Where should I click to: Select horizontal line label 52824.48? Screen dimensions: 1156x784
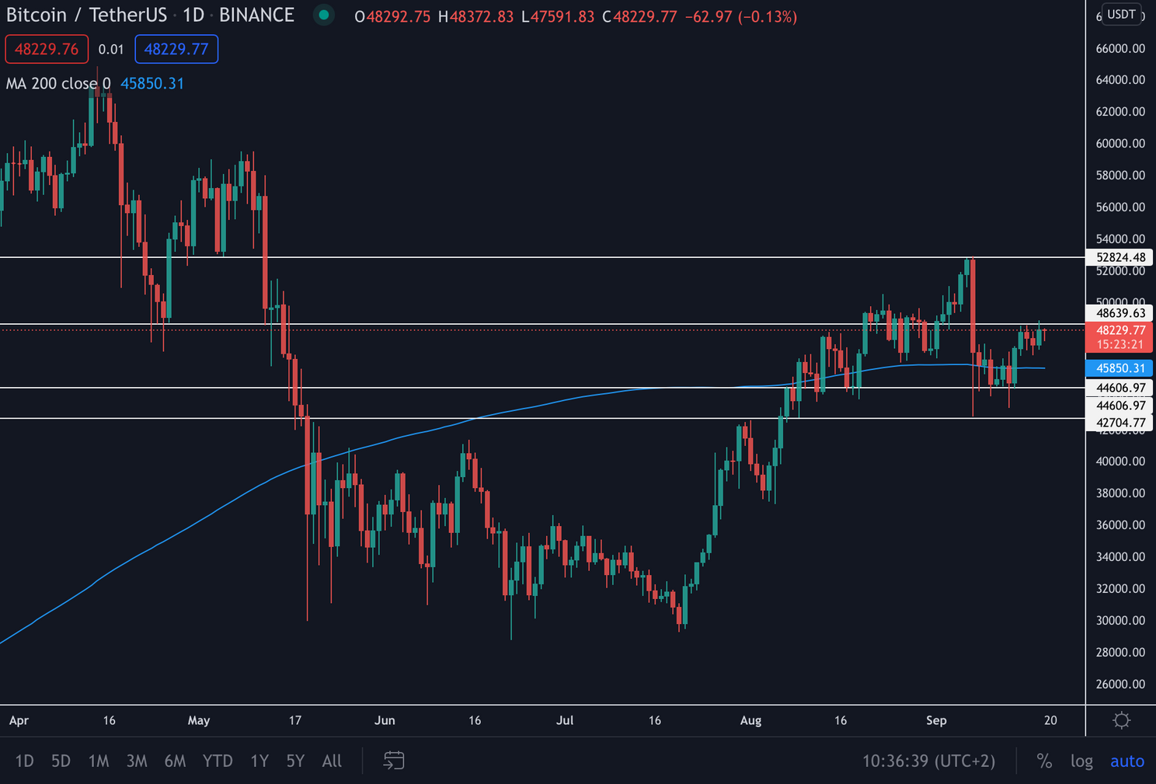1120,257
